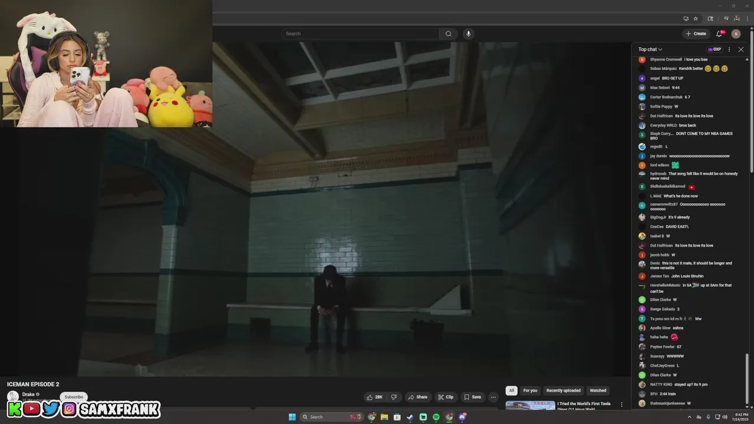The width and height of the screenshot is (754, 424).
Task: Click the live chat scrollbar
Action: pos(746,379)
